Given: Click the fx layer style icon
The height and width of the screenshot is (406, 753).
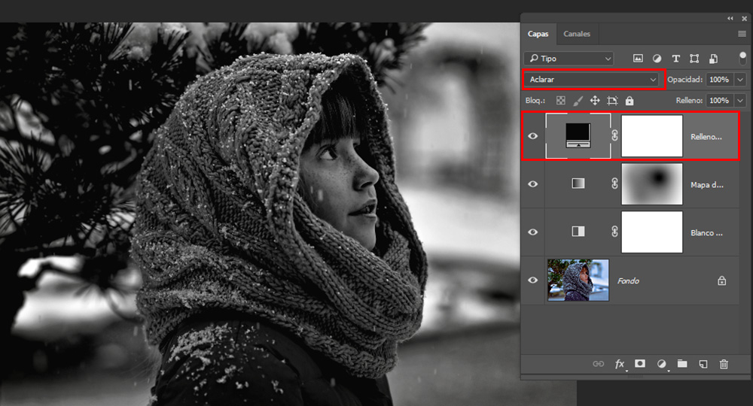Looking at the screenshot, I should [x=620, y=364].
